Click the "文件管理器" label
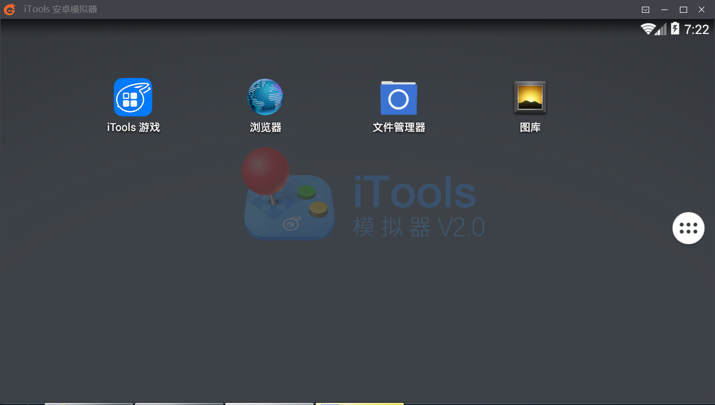715x405 pixels. (399, 128)
